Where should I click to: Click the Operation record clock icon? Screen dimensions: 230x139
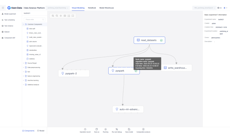85,129
